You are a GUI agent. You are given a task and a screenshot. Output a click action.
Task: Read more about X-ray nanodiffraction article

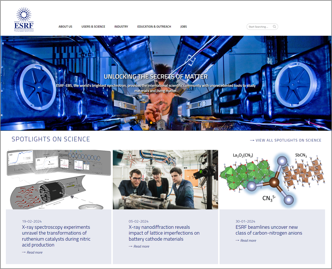tap(141, 246)
